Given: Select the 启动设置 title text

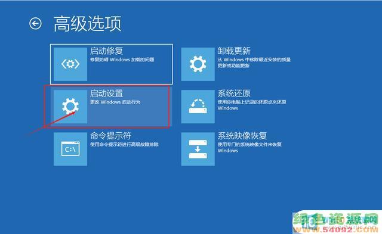Looking at the screenshot, I should (x=106, y=93).
